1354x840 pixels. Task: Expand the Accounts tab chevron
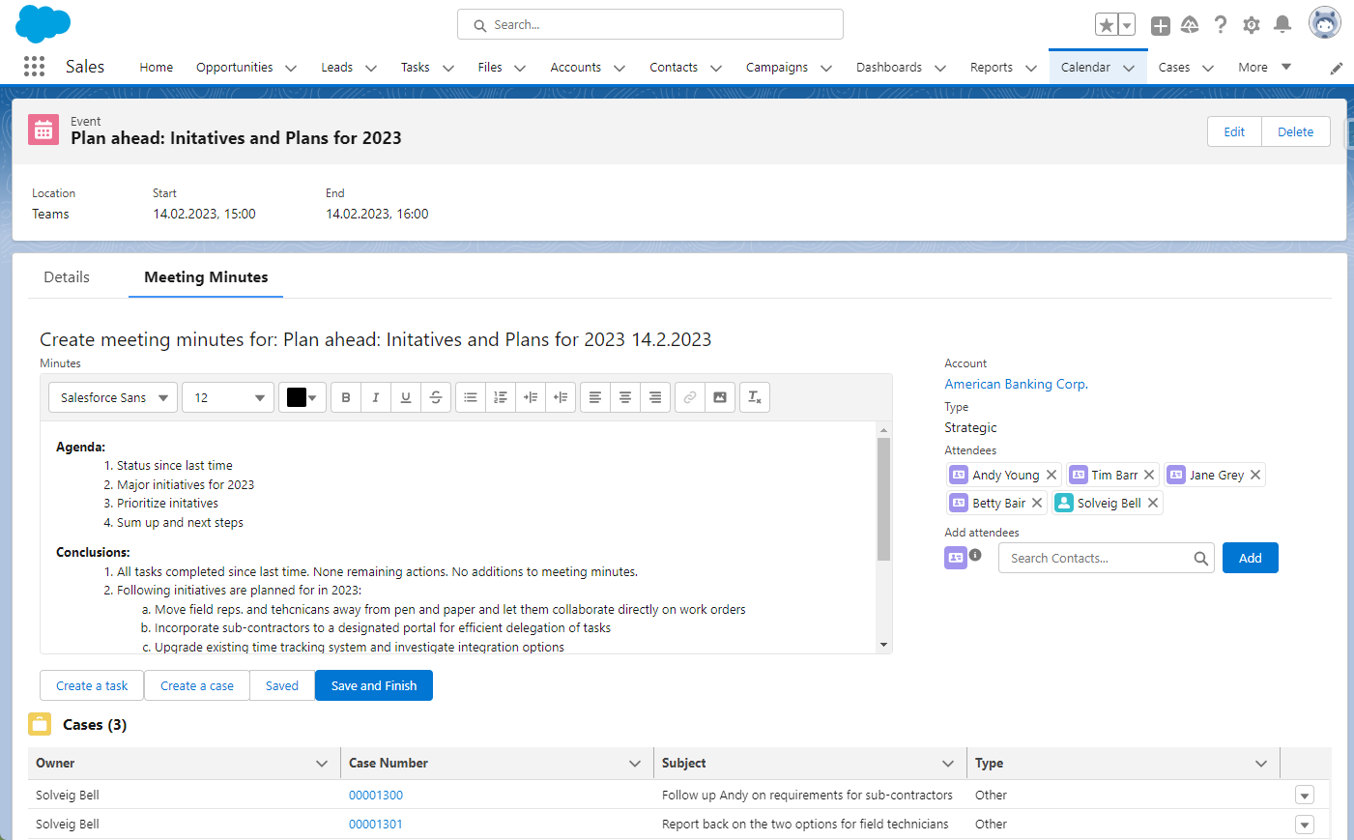(x=619, y=68)
